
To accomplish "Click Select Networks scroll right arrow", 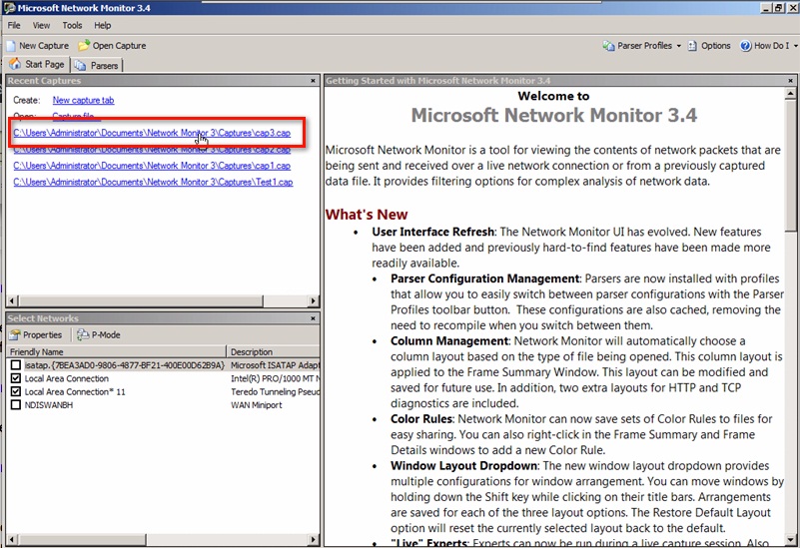I will pos(313,539).
